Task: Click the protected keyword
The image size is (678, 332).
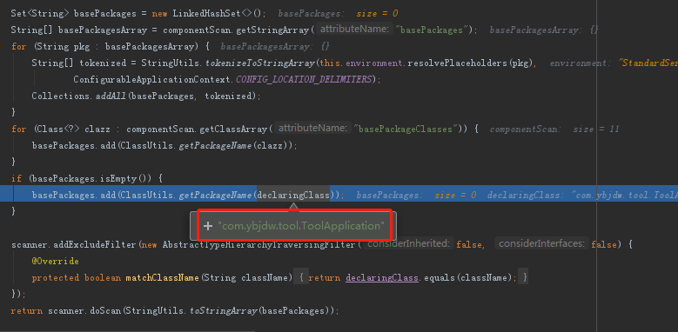Action: (56, 277)
